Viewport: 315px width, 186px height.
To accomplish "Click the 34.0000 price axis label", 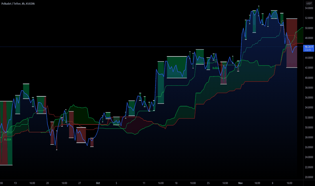I will coord(309,108).
